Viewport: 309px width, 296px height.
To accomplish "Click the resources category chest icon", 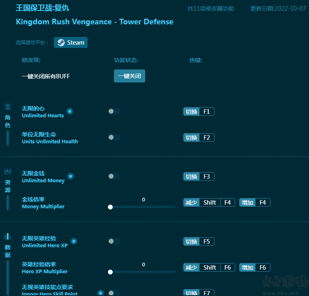I will point(8,171).
